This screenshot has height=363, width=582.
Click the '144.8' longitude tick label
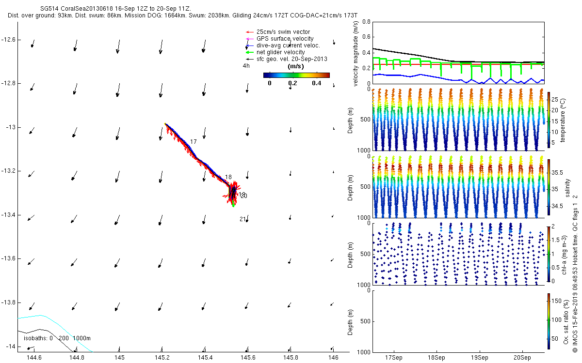point(77,357)
